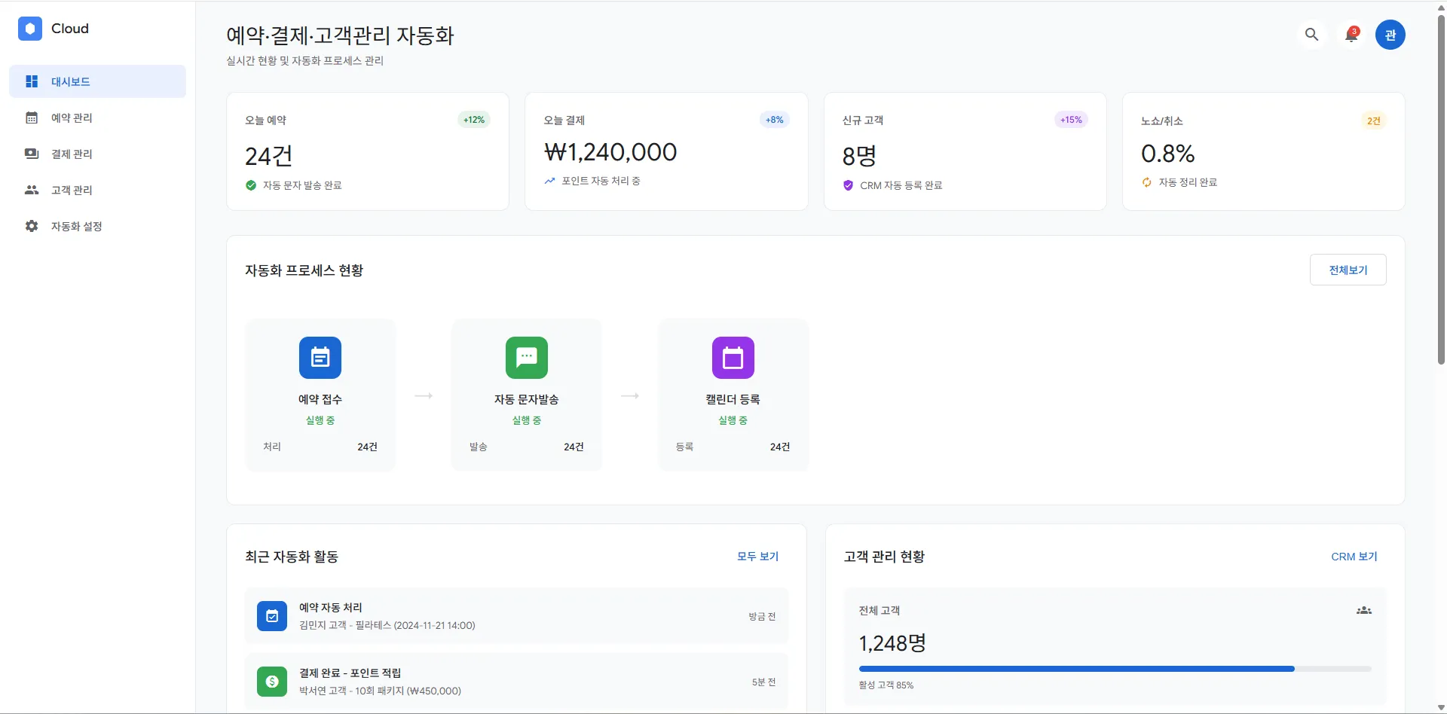Click the 고객 관리 people icon in the sidebar
1447x714 pixels.
coord(32,190)
